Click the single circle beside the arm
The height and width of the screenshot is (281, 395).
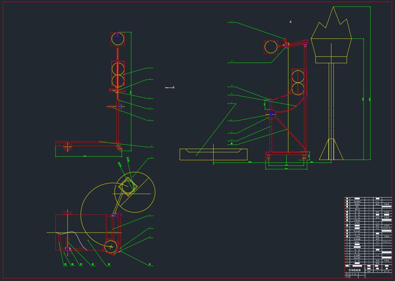click(271, 47)
